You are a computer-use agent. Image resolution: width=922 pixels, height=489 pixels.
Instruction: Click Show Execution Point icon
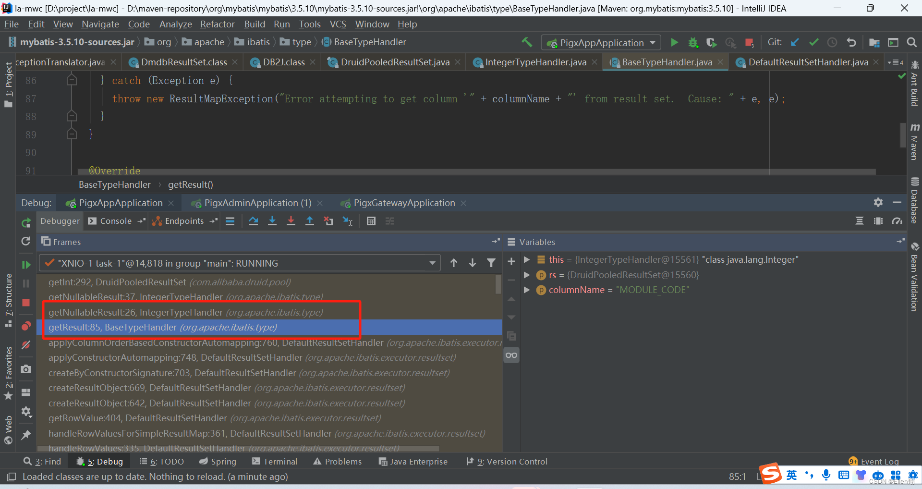coord(230,221)
